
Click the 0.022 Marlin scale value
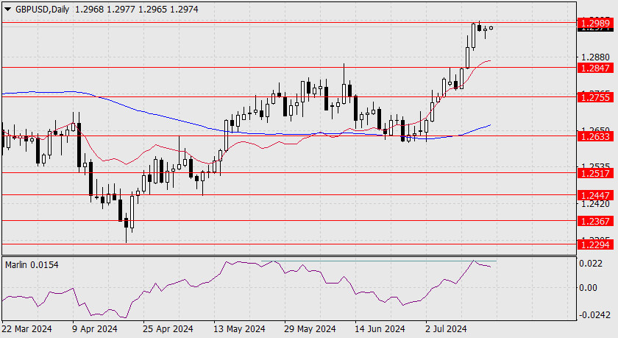coord(590,264)
